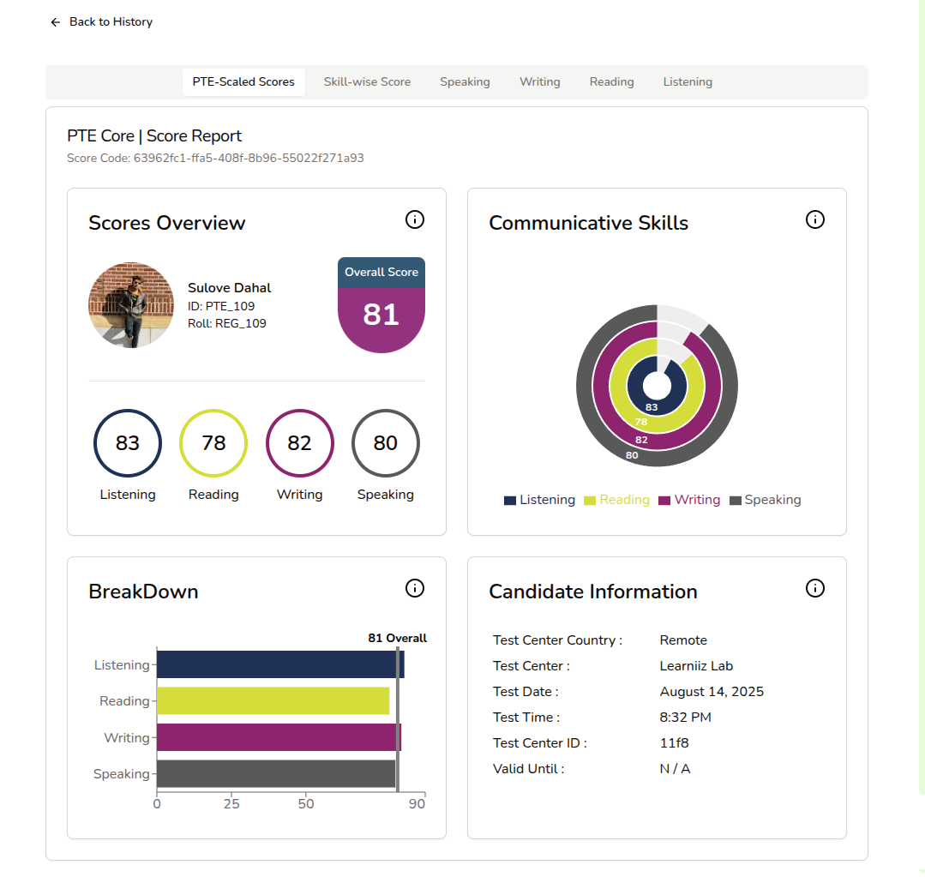Click the Writing score circle showing 82

tap(299, 443)
